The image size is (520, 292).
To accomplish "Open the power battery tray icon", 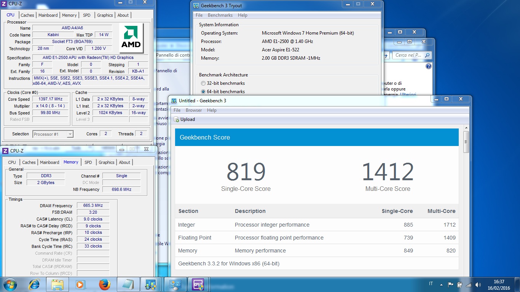I will [459, 284].
